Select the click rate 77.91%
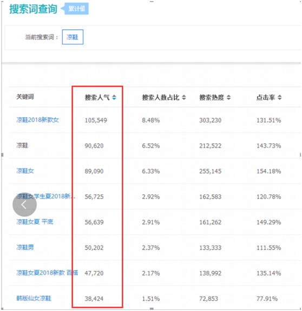302x311 pixels. (267, 299)
